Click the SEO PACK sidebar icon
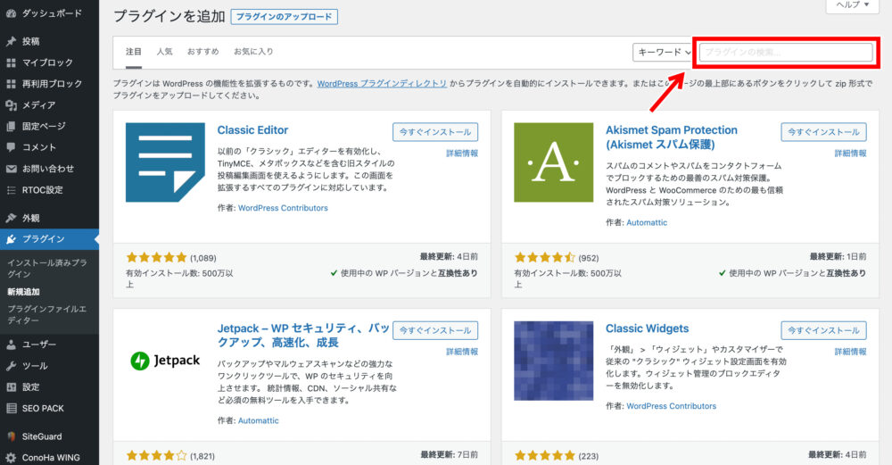The height and width of the screenshot is (465, 892). click(11, 408)
